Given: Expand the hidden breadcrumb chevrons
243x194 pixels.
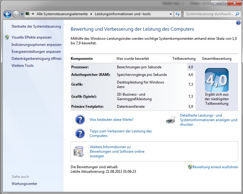Looking at the screenshot, I should pyautogui.click(x=33, y=14).
